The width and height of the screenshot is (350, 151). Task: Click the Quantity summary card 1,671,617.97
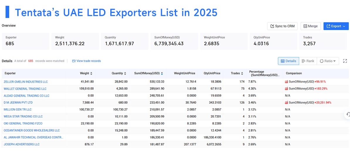(125, 41)
